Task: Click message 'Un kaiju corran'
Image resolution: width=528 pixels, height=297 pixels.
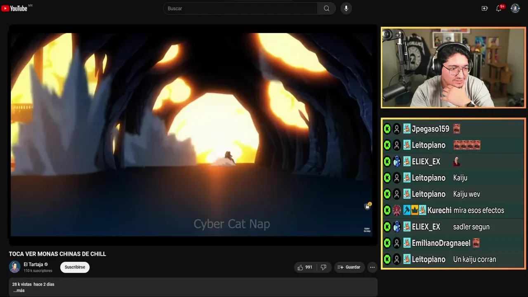Action: pyautogui.click(x=474, y=259)
